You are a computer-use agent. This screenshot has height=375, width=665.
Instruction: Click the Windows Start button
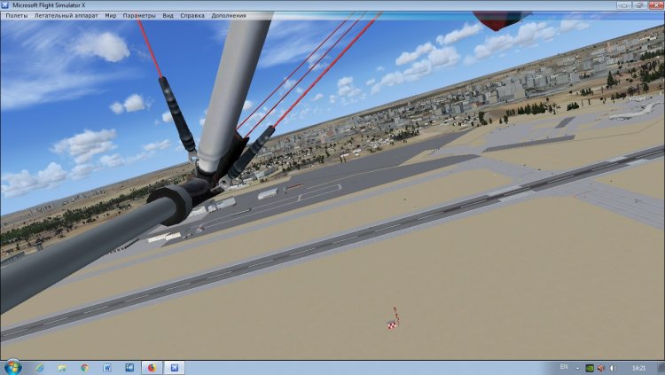(x=12, y=367)
